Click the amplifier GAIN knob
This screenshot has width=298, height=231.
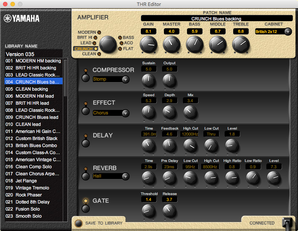[148, 45]
